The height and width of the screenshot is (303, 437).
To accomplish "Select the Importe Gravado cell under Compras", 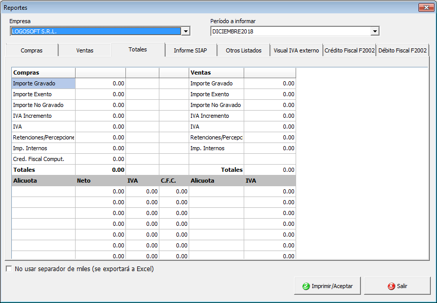I will [x=44, y=83].
